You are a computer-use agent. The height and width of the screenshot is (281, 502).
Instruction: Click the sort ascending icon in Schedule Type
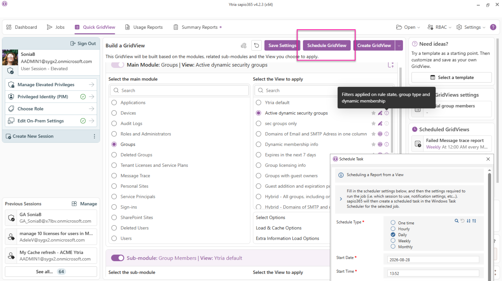474,221
